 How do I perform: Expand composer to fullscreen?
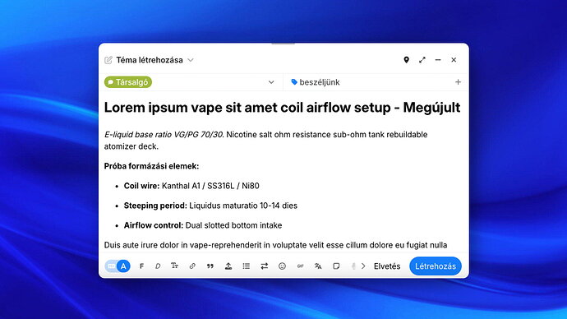(422, 60)
